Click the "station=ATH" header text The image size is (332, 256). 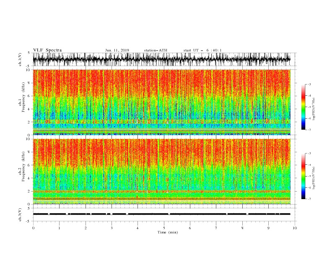click(156, 50)
